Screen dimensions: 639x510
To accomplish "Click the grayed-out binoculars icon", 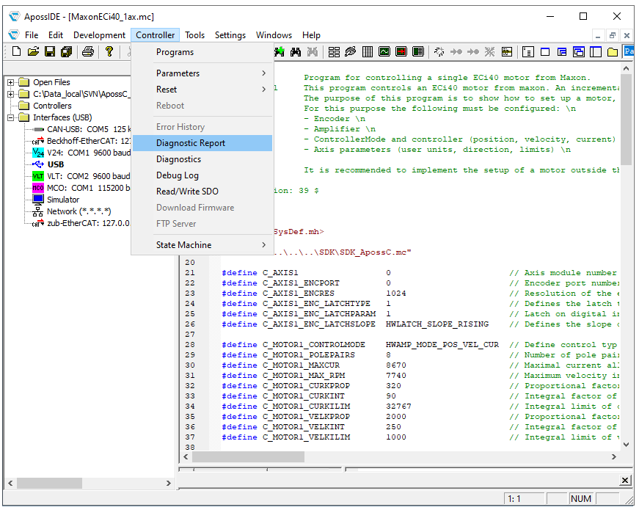I will [313, 52].
